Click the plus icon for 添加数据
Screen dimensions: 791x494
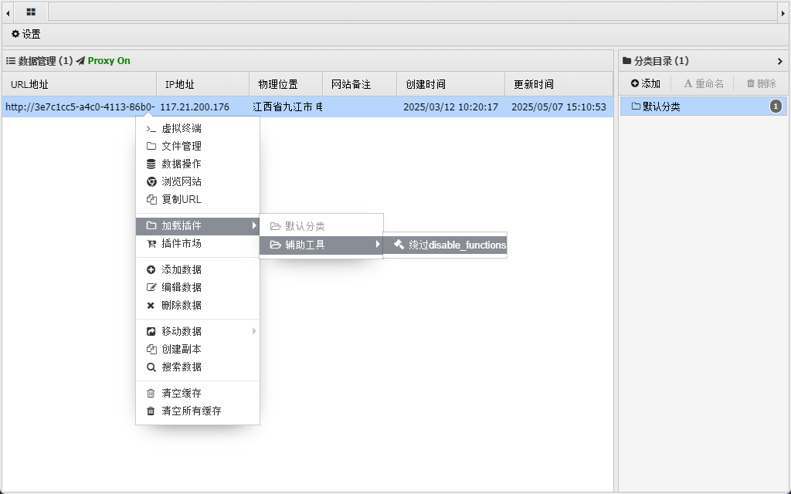[151, 270]
